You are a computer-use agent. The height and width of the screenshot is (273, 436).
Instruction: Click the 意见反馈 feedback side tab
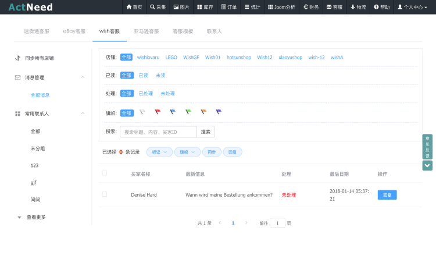click(x=427, y=147)
